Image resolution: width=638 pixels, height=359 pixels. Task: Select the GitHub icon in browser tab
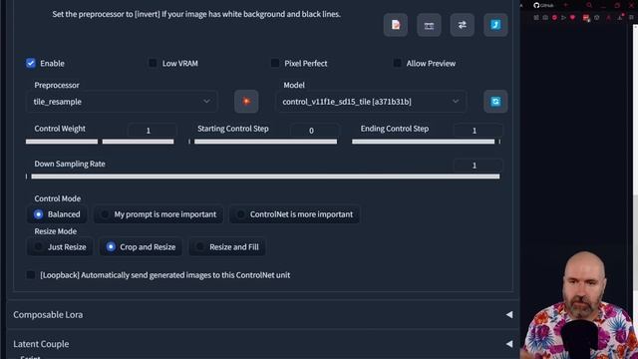[x=536, y=5]
